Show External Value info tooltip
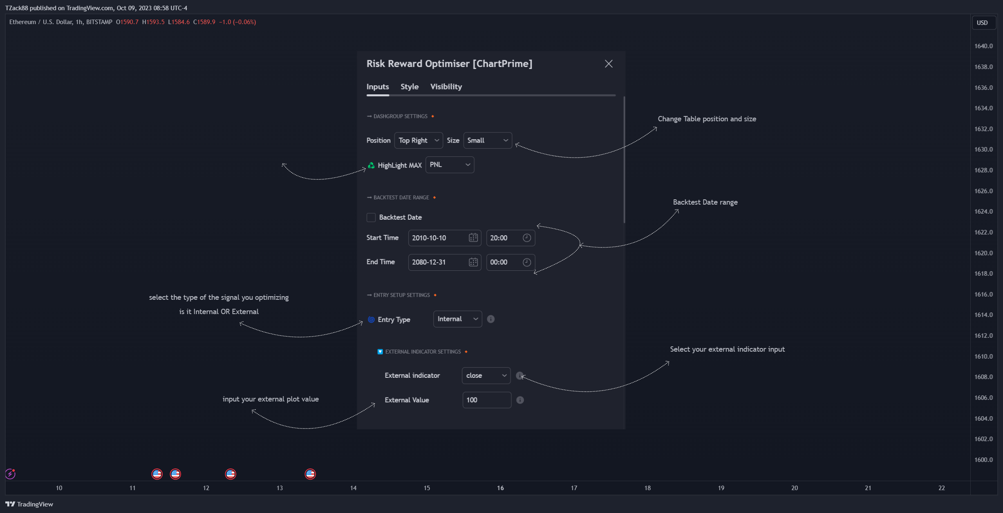 tap(520, 400)
